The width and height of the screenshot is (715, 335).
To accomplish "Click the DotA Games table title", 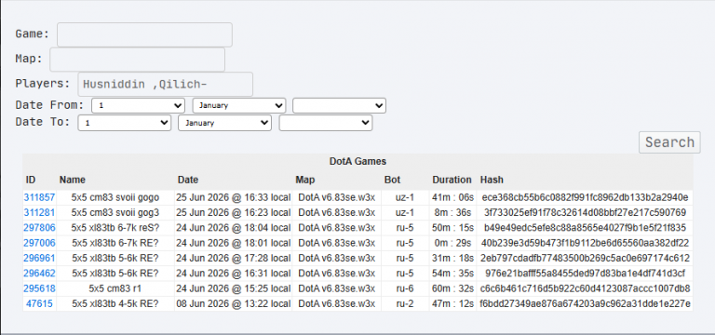I will pyautogui.click(x=357, y=161).
